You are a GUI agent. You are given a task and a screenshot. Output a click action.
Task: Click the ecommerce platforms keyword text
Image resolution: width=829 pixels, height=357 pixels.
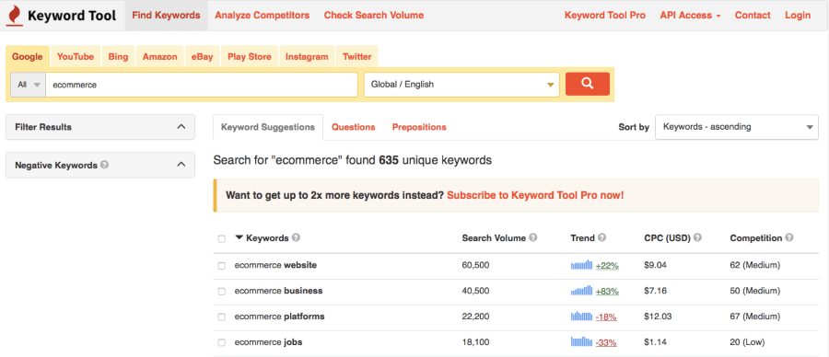[280, 317]
